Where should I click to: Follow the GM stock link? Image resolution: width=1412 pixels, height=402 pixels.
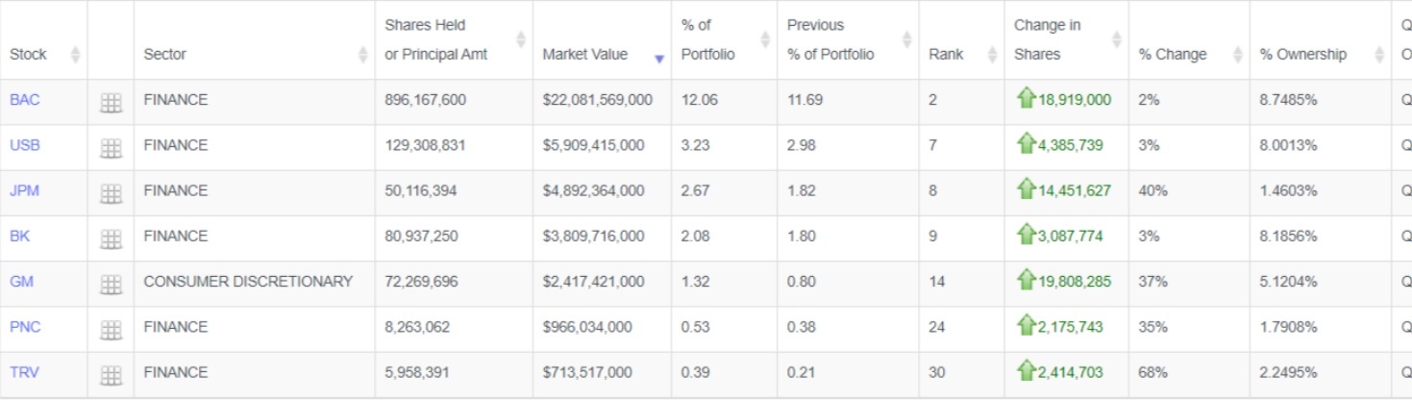(x=22, y=282)
